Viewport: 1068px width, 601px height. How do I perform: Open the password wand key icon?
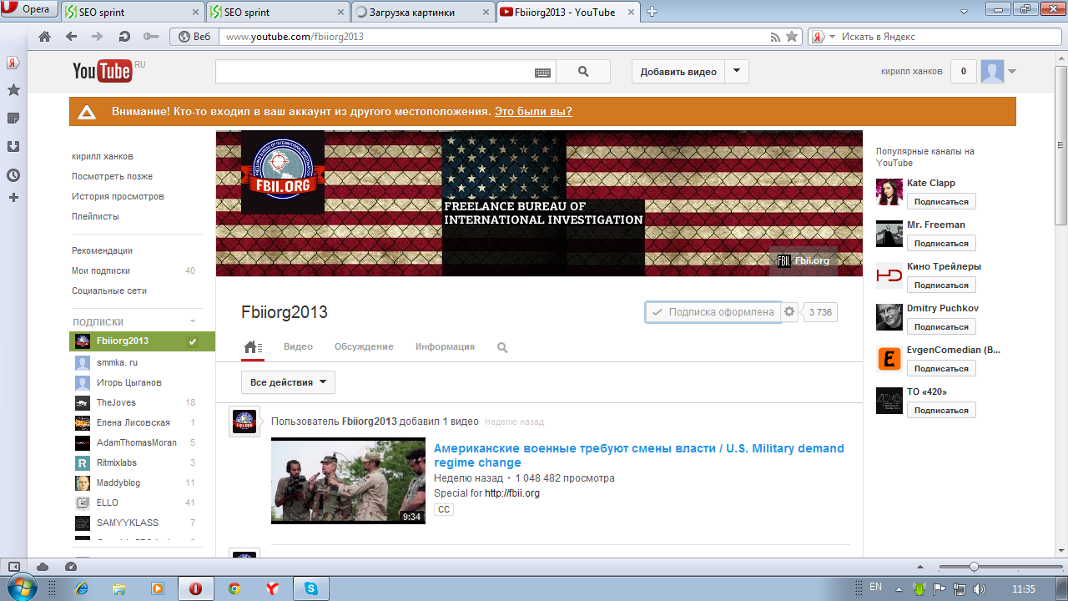pos(150,37)
